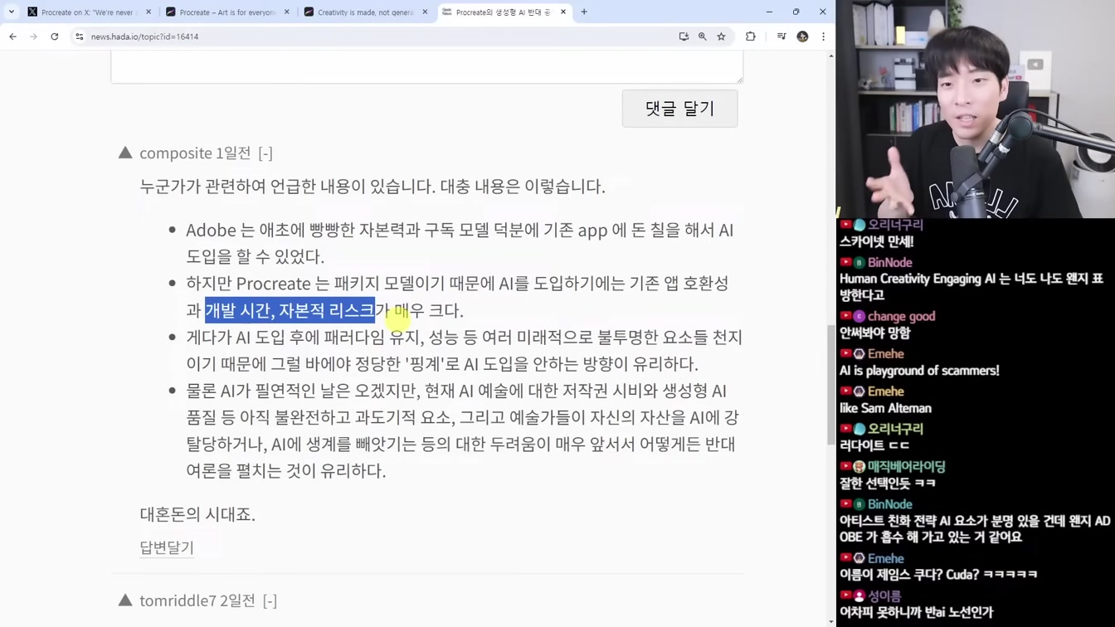Click the page's vertical scrollbar thumb
Screen dimensions: 1115x627
pyautogui.click(x=831, y=385)
